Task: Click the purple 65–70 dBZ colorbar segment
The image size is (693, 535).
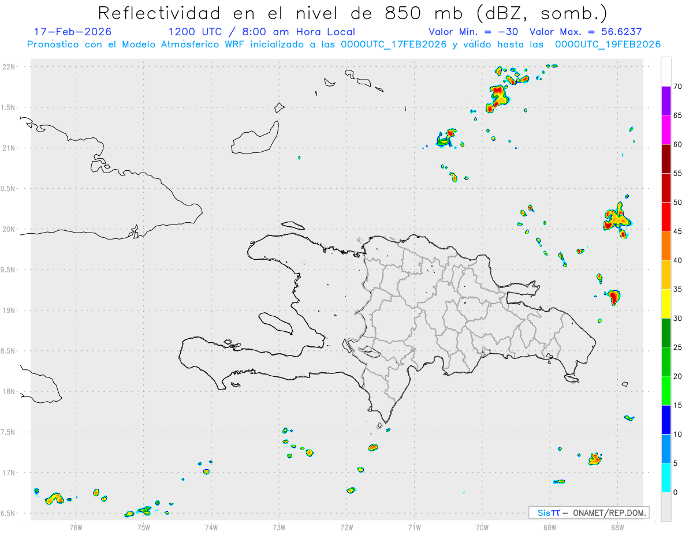Action: click(666, 101)
